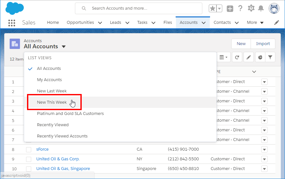Open the Help question mark icon
This screenshot has height=179, width=285.
pyautogui.click(x=240, y=9)
